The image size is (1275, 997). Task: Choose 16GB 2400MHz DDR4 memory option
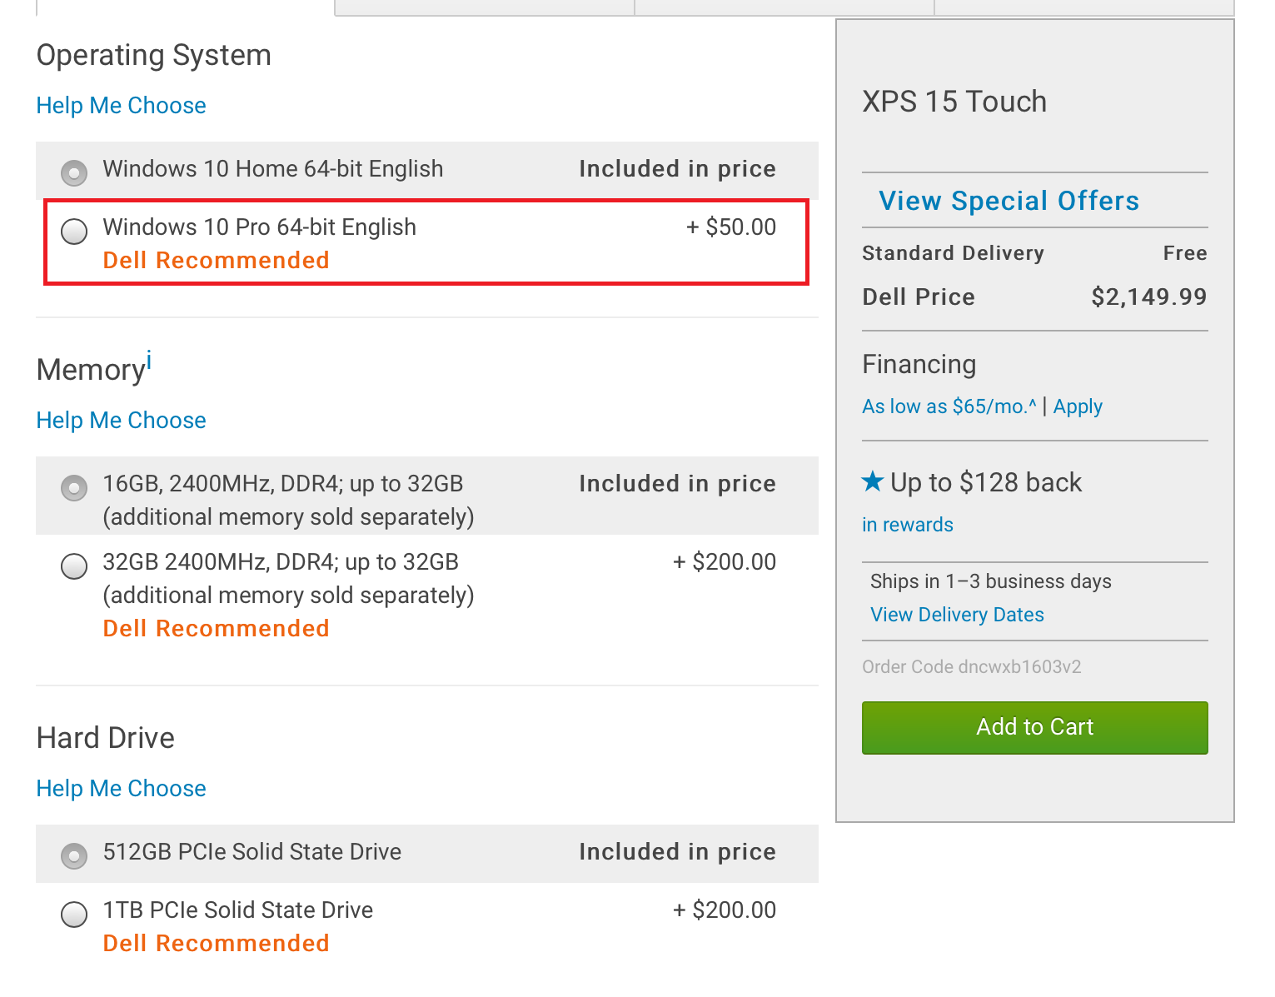click(74, 487)
